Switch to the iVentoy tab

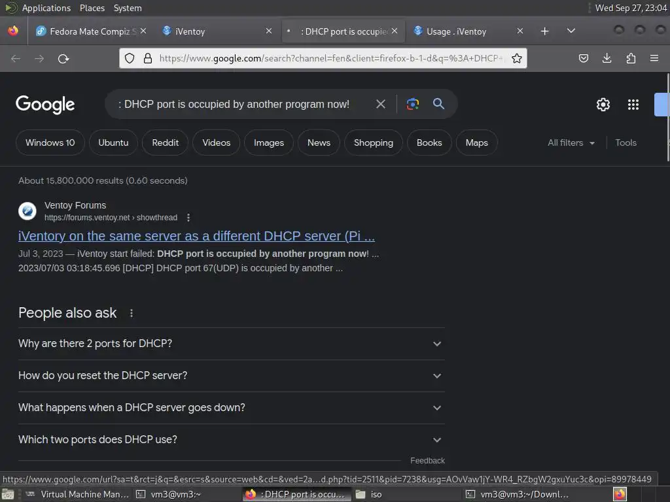[x=216, y=31]
